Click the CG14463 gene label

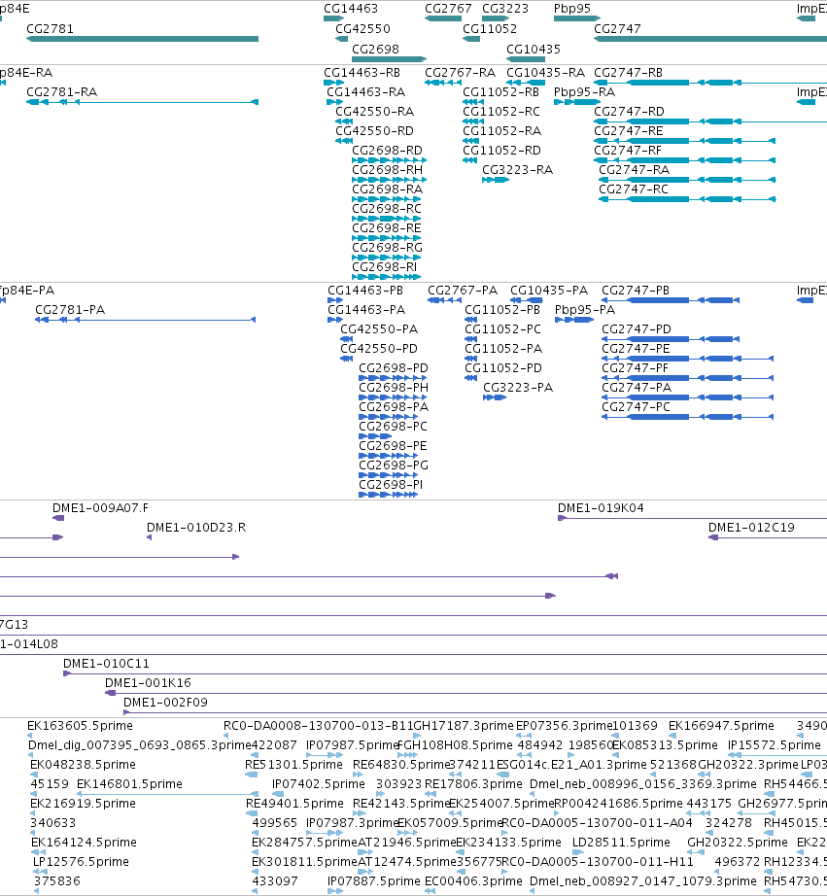pos(351,9)
